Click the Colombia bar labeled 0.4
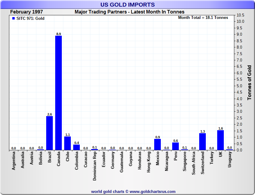255x195 pixels. (76, 147)
